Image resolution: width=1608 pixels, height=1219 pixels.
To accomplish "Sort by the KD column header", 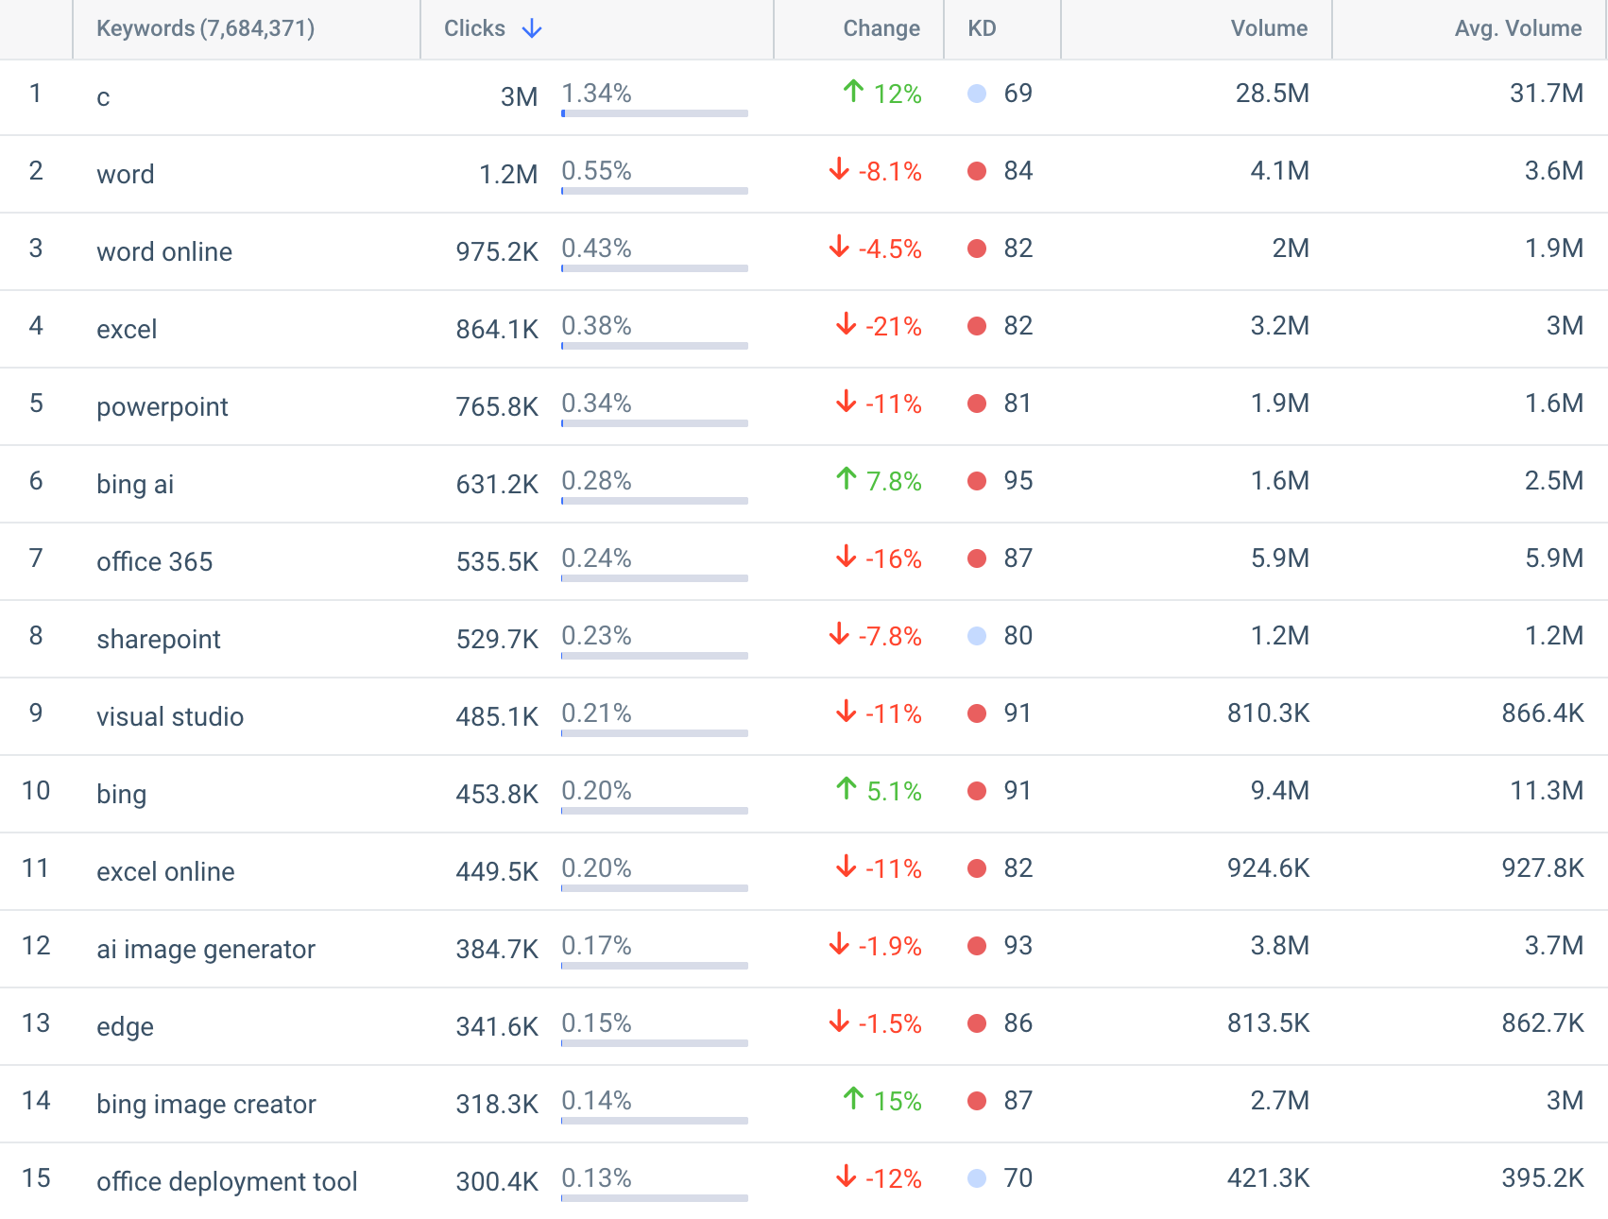I will (982, 28).
